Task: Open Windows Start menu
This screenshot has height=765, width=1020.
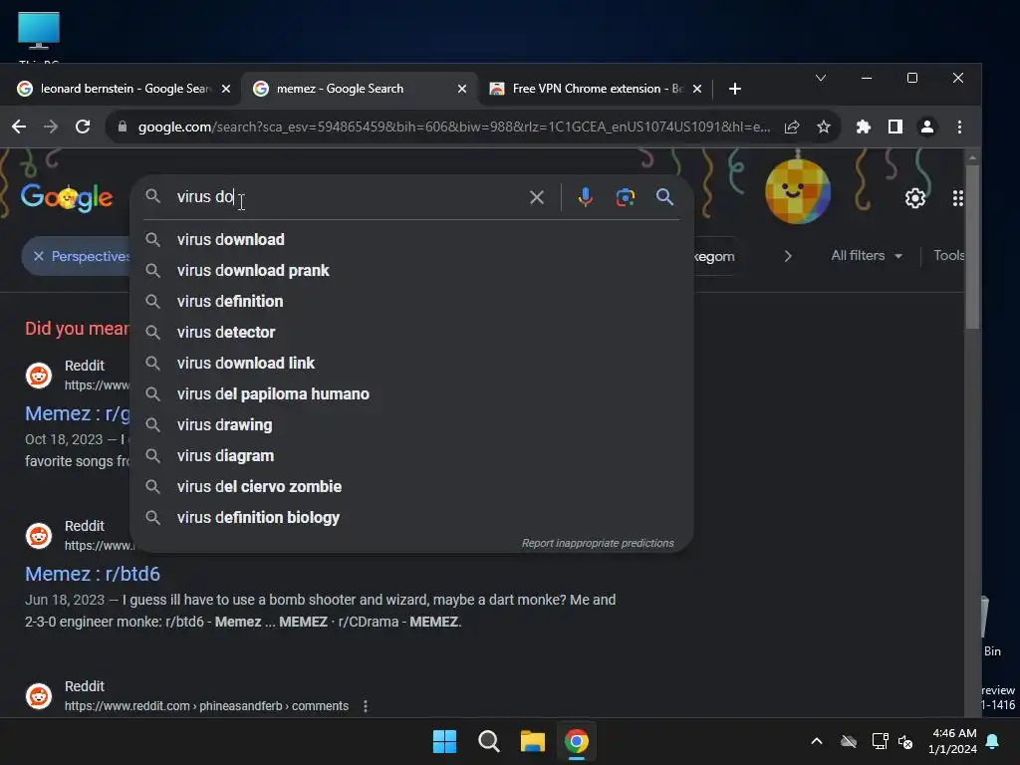Action: [x=445, y=741]
